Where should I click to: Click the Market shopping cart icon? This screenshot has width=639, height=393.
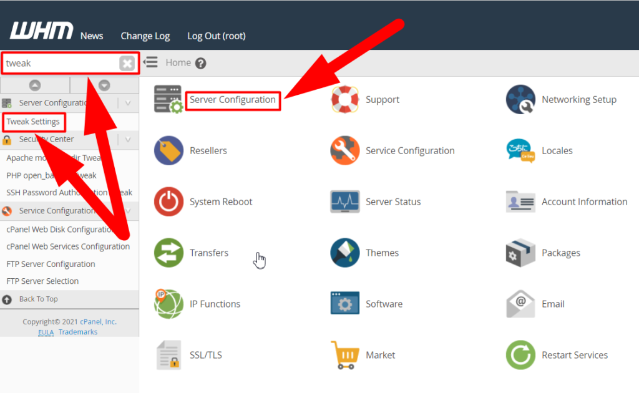click(344, 355)
